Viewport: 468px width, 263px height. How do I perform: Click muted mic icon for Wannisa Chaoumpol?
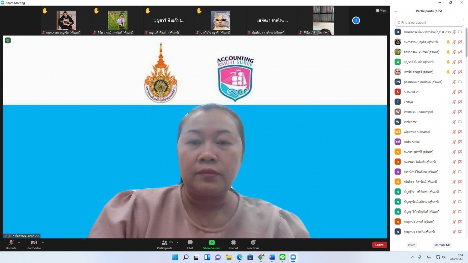tap(454, 112)
